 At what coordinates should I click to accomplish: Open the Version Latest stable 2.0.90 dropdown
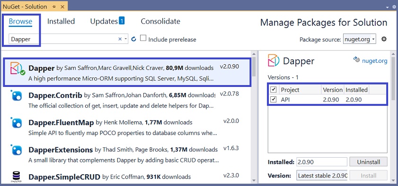(x=322, y=175)
